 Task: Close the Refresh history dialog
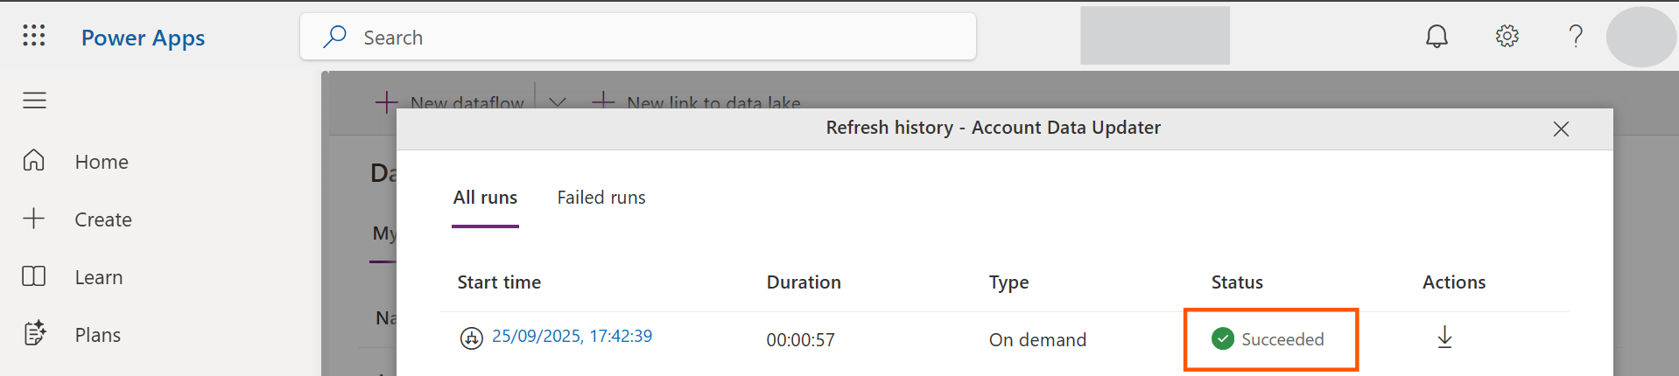point(1560,129)
